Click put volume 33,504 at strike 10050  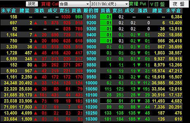click(x=158, y=89)
